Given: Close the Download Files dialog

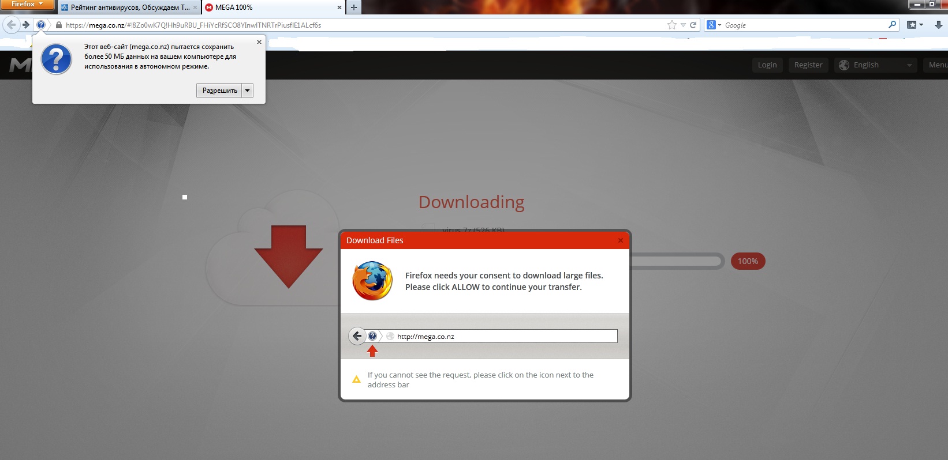Looking at the screenshot, I should click(621, 240).
